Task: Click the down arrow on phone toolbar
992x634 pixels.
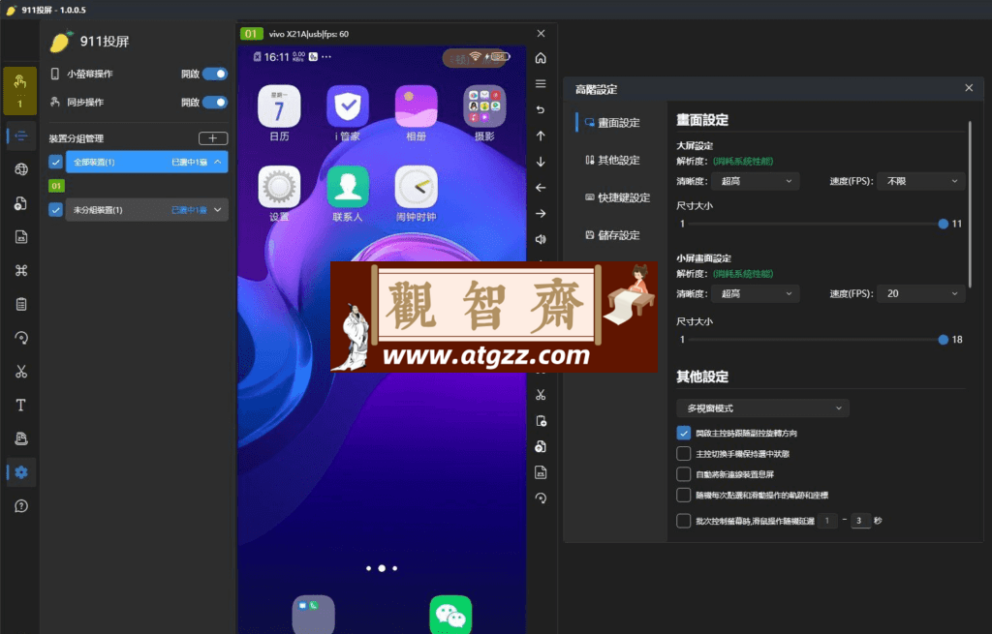Action: pos(541,162)
